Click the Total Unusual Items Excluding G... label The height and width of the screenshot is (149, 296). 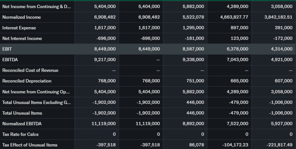pos(36,102)
